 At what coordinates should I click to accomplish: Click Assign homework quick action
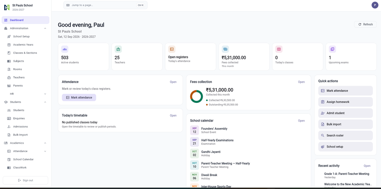(x=345, y=102)
